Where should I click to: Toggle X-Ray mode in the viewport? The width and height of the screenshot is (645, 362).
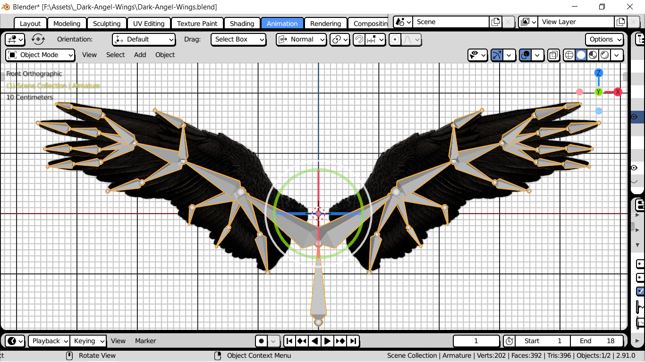point(554,55)
